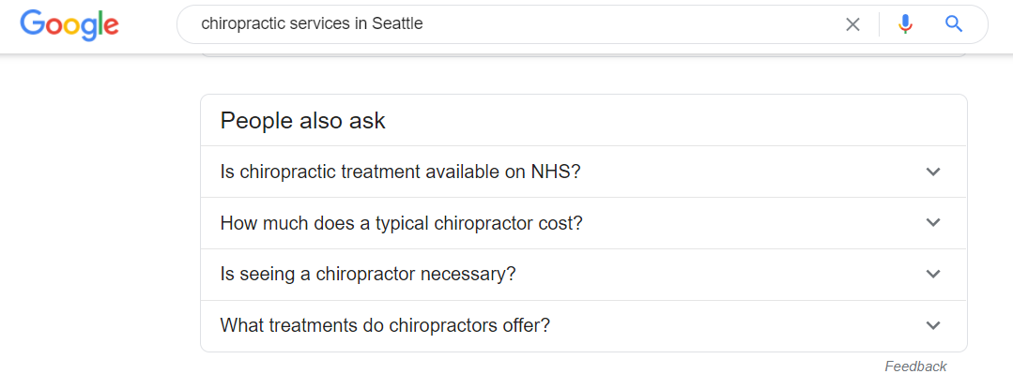Expand the NHS chiropractic treatment question chevron
Image resolution: width=1013 pixels, height=389 pixels.
click(x=933, y=172)
